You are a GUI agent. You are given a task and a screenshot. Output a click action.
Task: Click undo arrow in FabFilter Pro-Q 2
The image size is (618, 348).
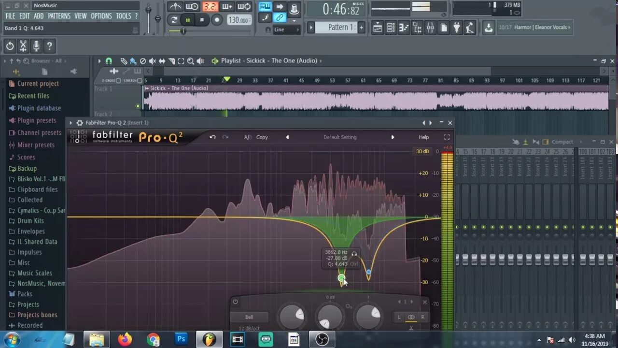212,137
